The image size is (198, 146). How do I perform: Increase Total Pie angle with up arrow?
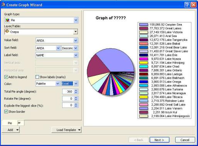click(x=76, y=90)
